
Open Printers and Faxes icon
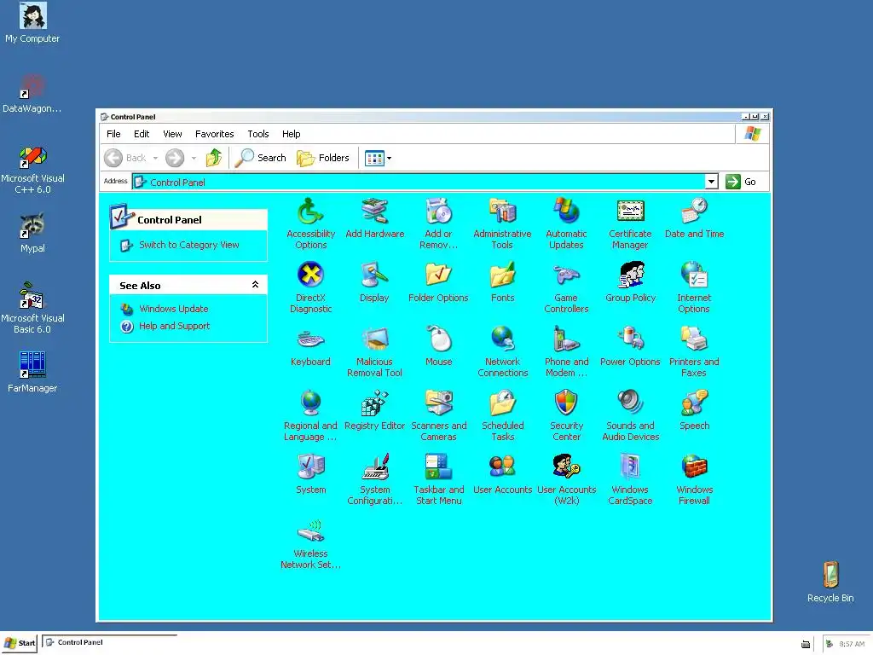(694, 351)
